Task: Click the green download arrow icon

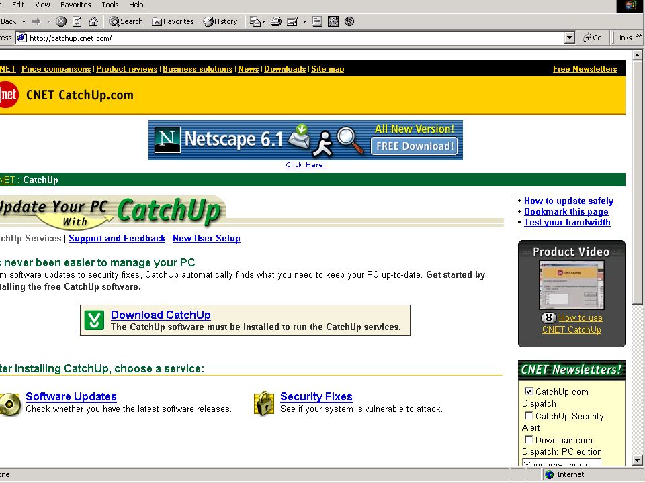Action: point(94,320)
